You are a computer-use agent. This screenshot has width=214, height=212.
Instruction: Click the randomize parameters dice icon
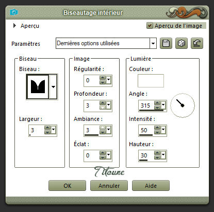point(182,43)
